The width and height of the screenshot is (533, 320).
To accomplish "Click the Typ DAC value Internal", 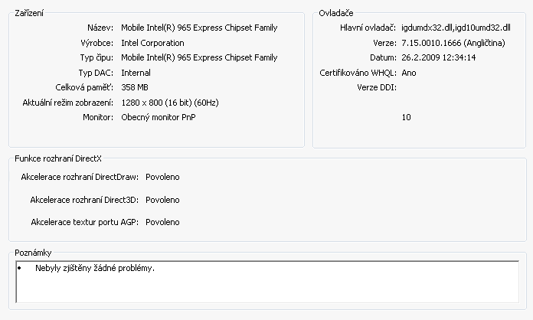I will click(x=136, y=73).
